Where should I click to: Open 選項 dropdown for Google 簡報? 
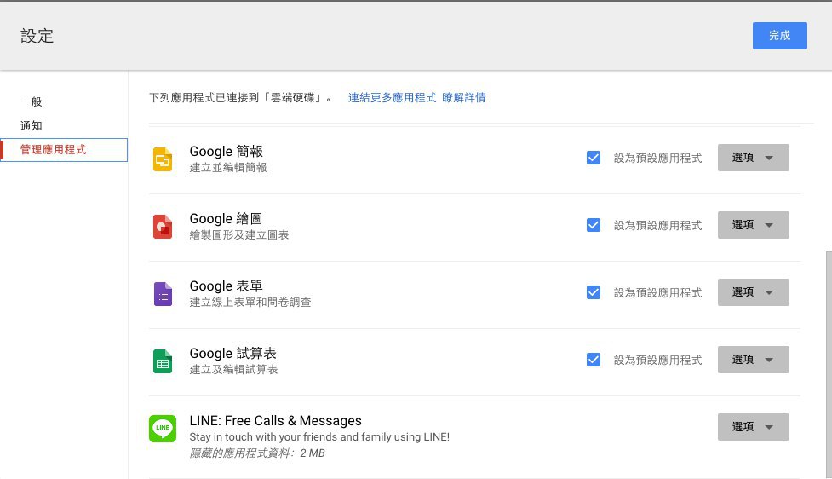pos(753,158)
